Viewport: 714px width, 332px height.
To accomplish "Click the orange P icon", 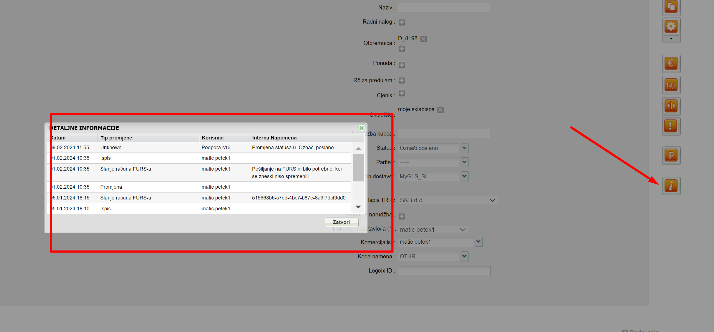I will 671,155.
